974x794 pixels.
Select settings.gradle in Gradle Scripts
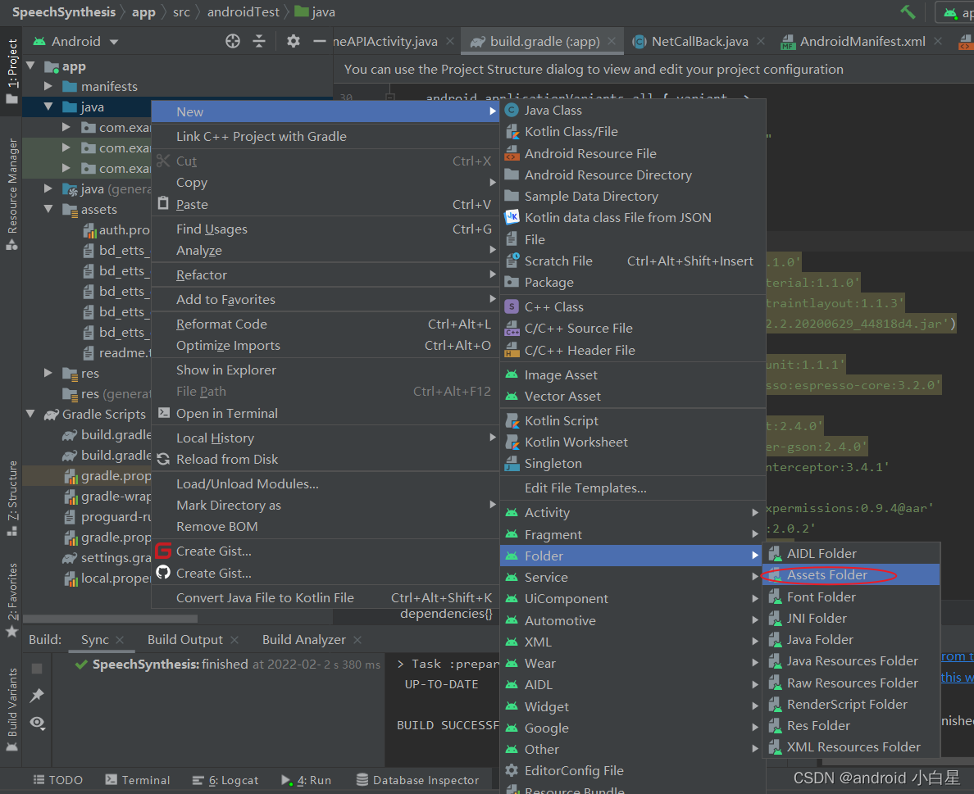tap(107, 558)
